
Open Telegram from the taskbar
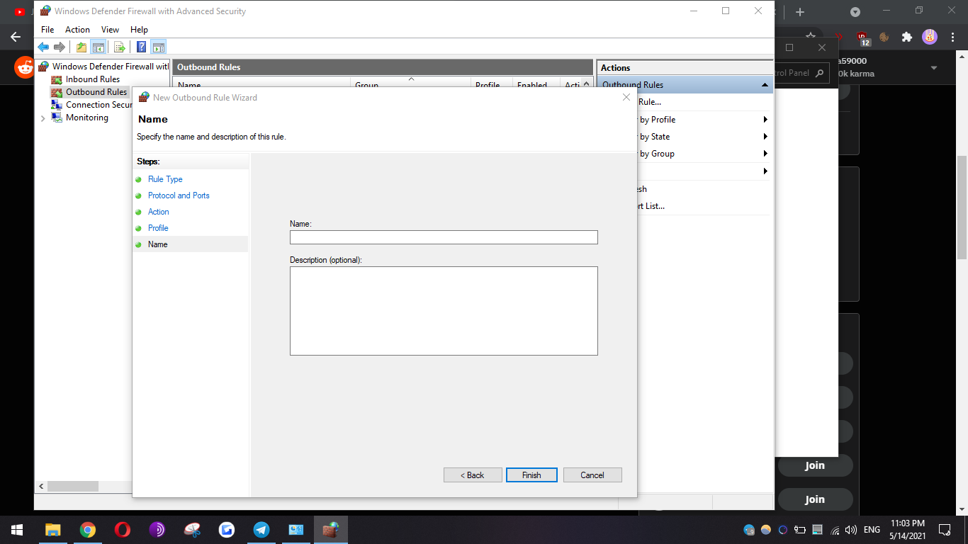[261, 529]
